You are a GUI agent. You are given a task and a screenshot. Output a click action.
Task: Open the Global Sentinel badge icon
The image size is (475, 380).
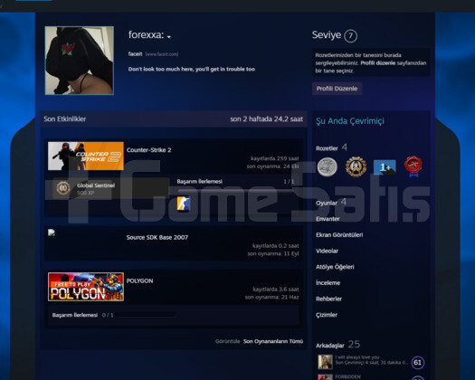click(x=63, y=188)
